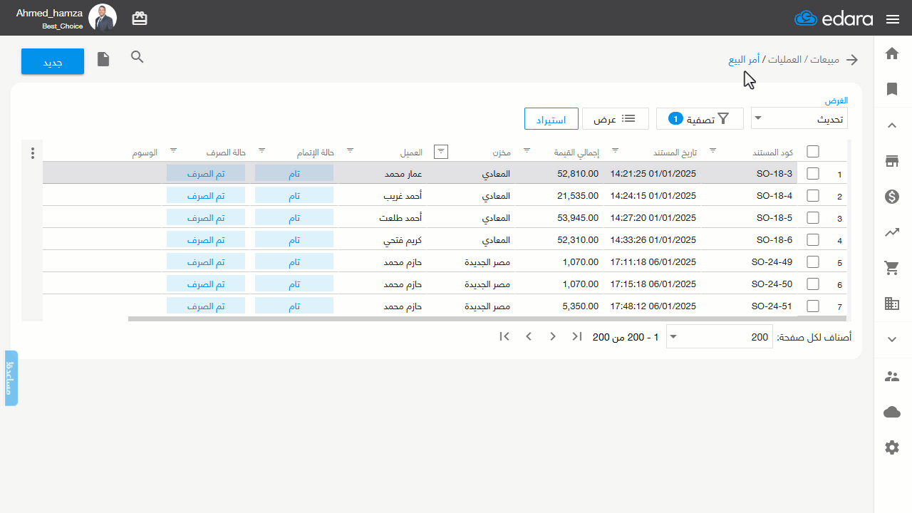Screen dimensions: 912x513
Task: Expand sidebar section with the down chevron
Action: (x=892, y=340)
